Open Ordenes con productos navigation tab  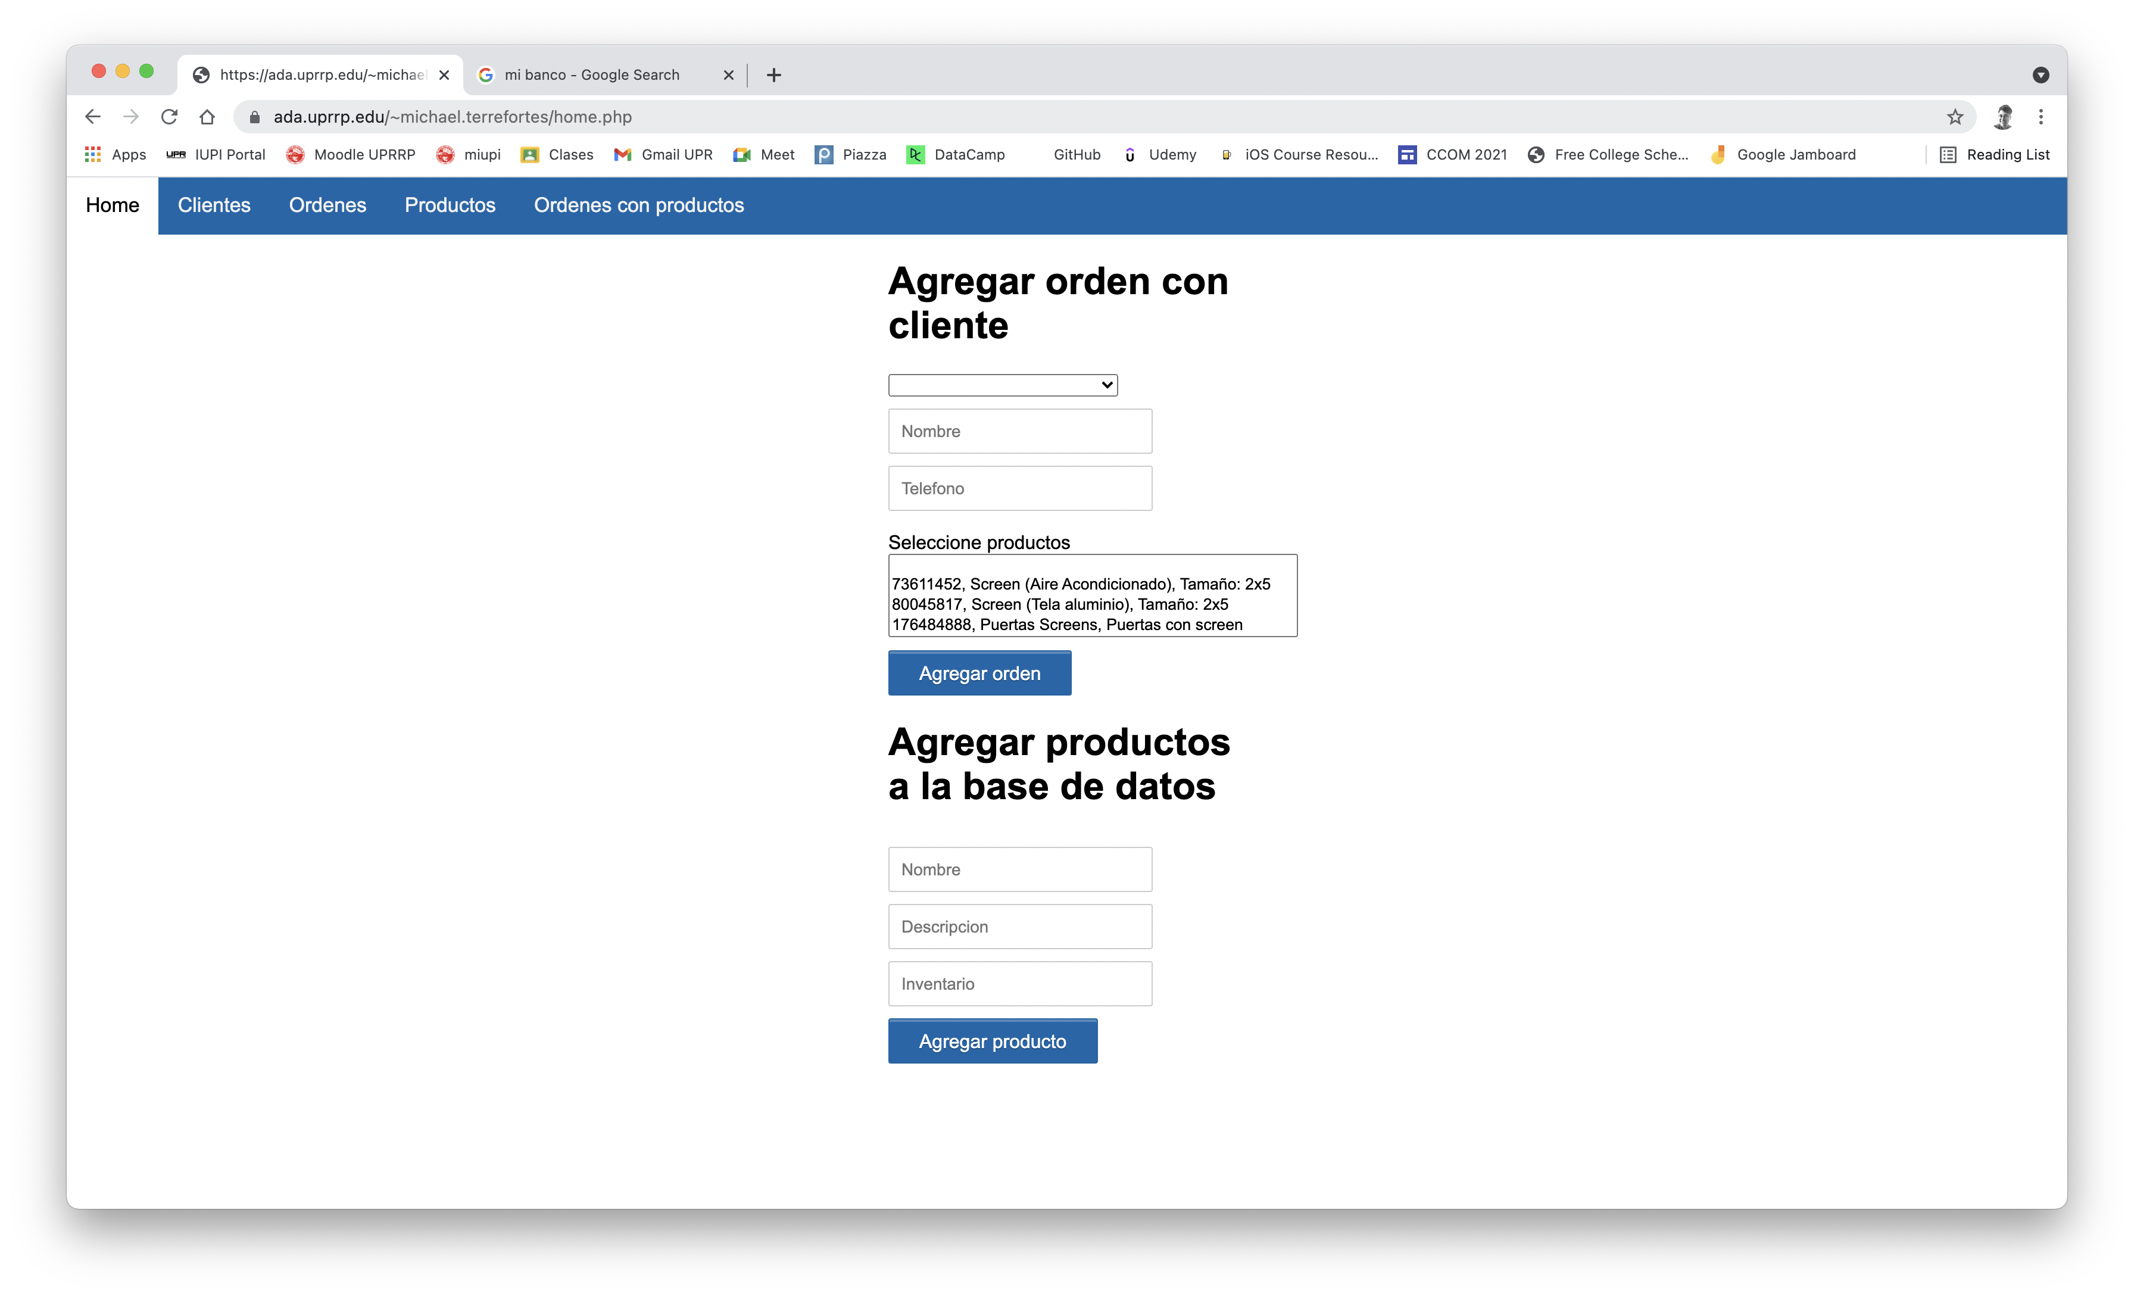coord(638,205)
